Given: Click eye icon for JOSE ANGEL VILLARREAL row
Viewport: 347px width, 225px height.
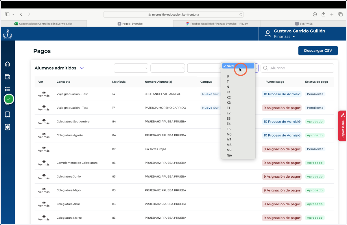Looking at the screenshot, I should click(x=44, y=93).
